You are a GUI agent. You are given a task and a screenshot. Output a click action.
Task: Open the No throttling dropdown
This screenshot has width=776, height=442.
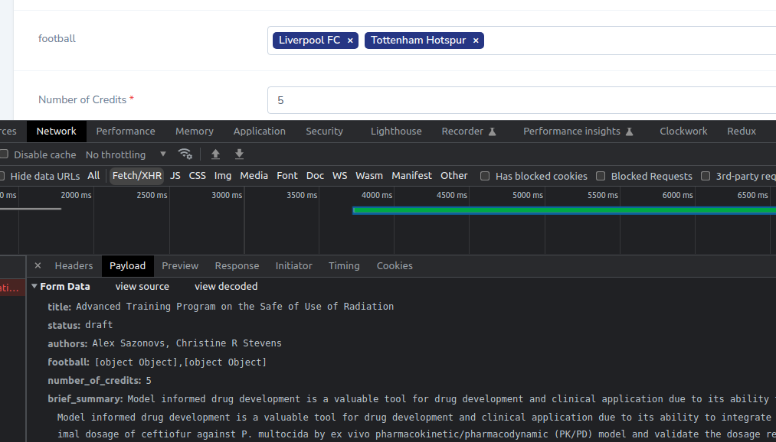point(125,154)
